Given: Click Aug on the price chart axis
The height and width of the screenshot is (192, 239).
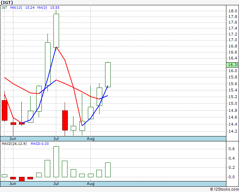Looking at the screenshot, I should click(x=91, y=139).
